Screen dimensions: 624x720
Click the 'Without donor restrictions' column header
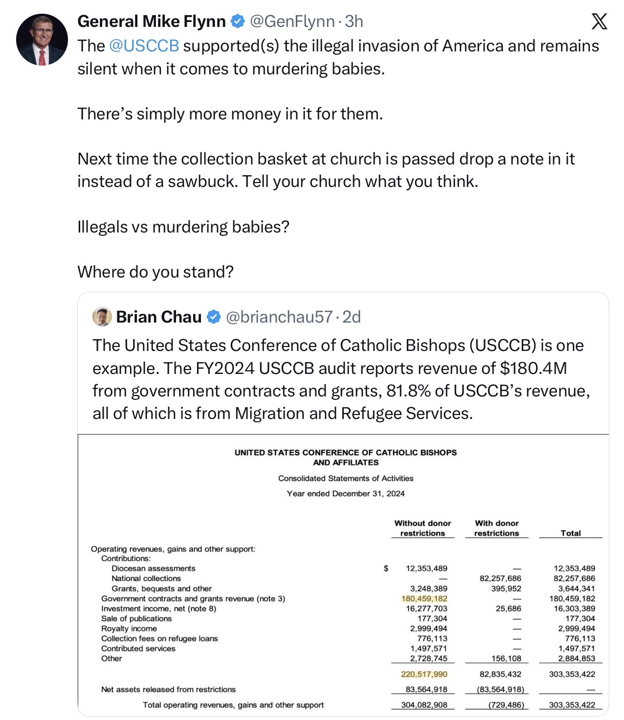(423, 528)
